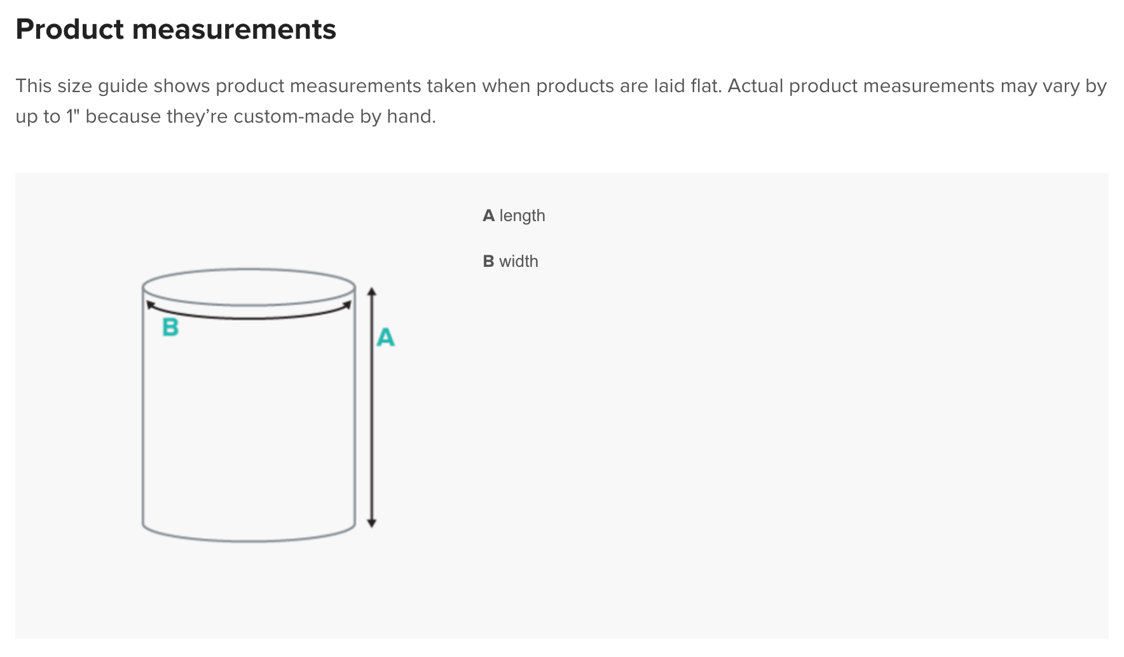The image size is (1124, 657).
Task: Click the middle of the vertical length arrow line
Action: (x=373, y=407)
